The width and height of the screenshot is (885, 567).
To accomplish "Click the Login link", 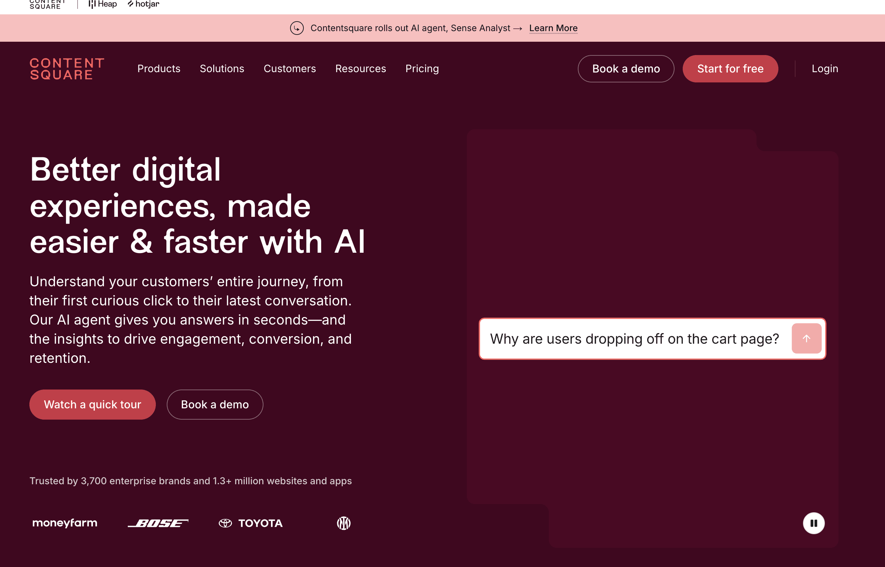I will point(825,69).
